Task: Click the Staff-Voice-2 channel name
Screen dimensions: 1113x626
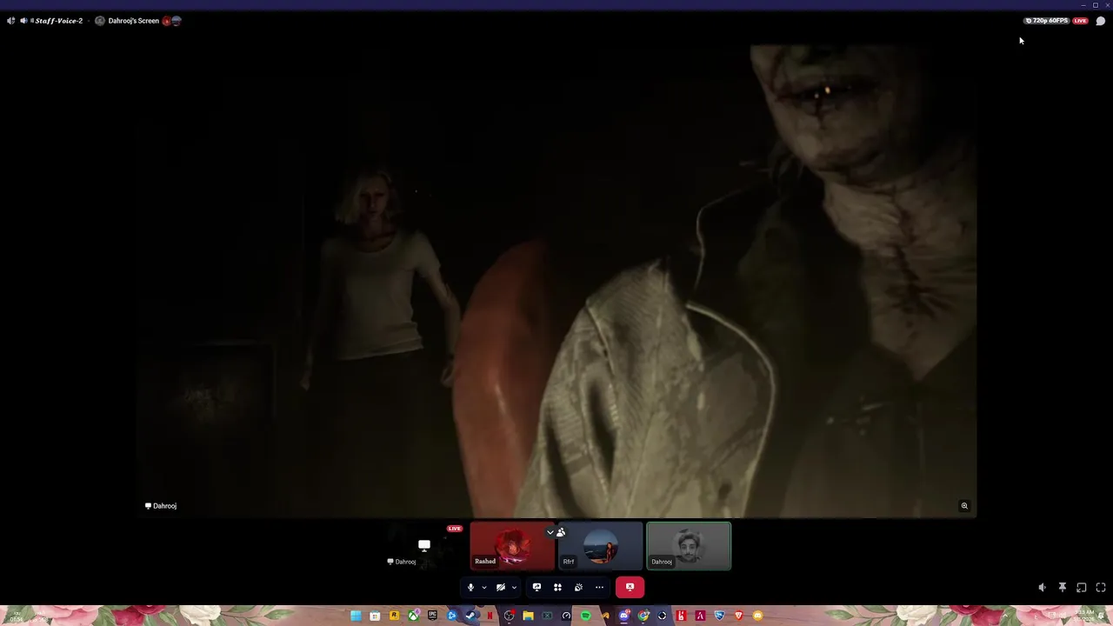Action: point(58,21)
